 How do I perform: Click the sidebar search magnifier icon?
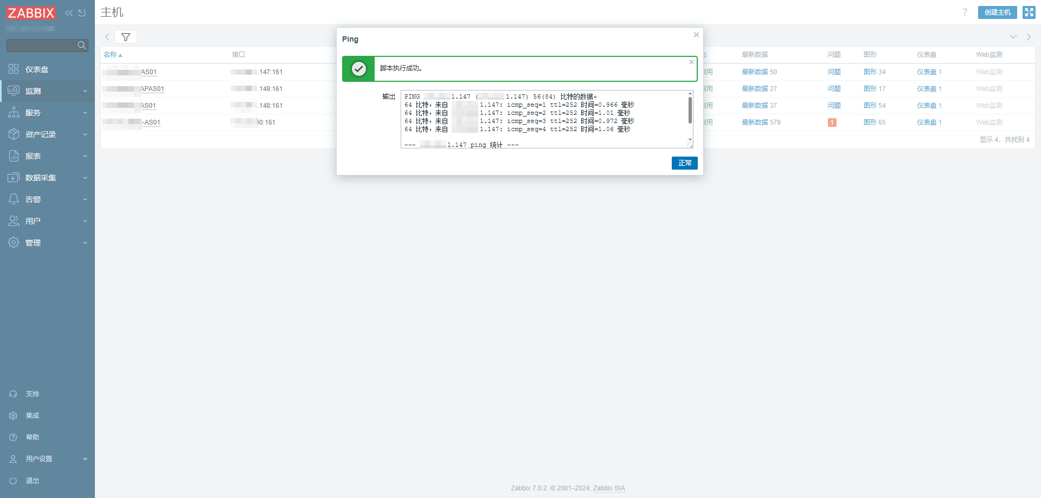pyautogui.click(x=81, y=46)
